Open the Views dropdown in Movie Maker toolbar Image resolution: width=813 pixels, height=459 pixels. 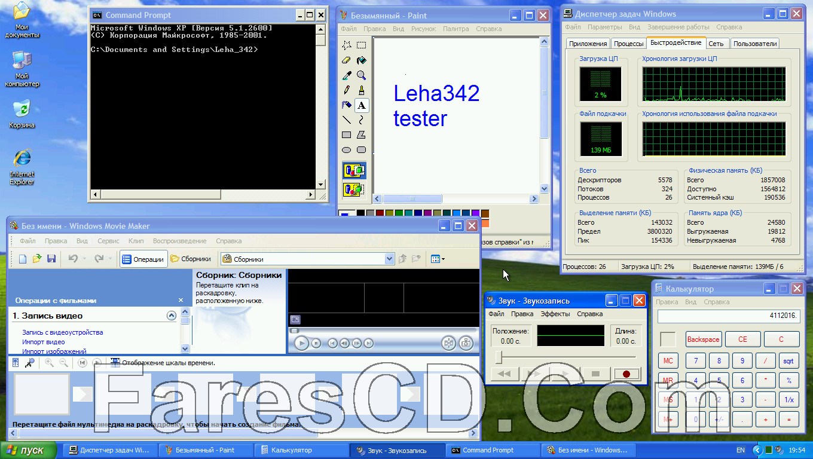point(438,259)
